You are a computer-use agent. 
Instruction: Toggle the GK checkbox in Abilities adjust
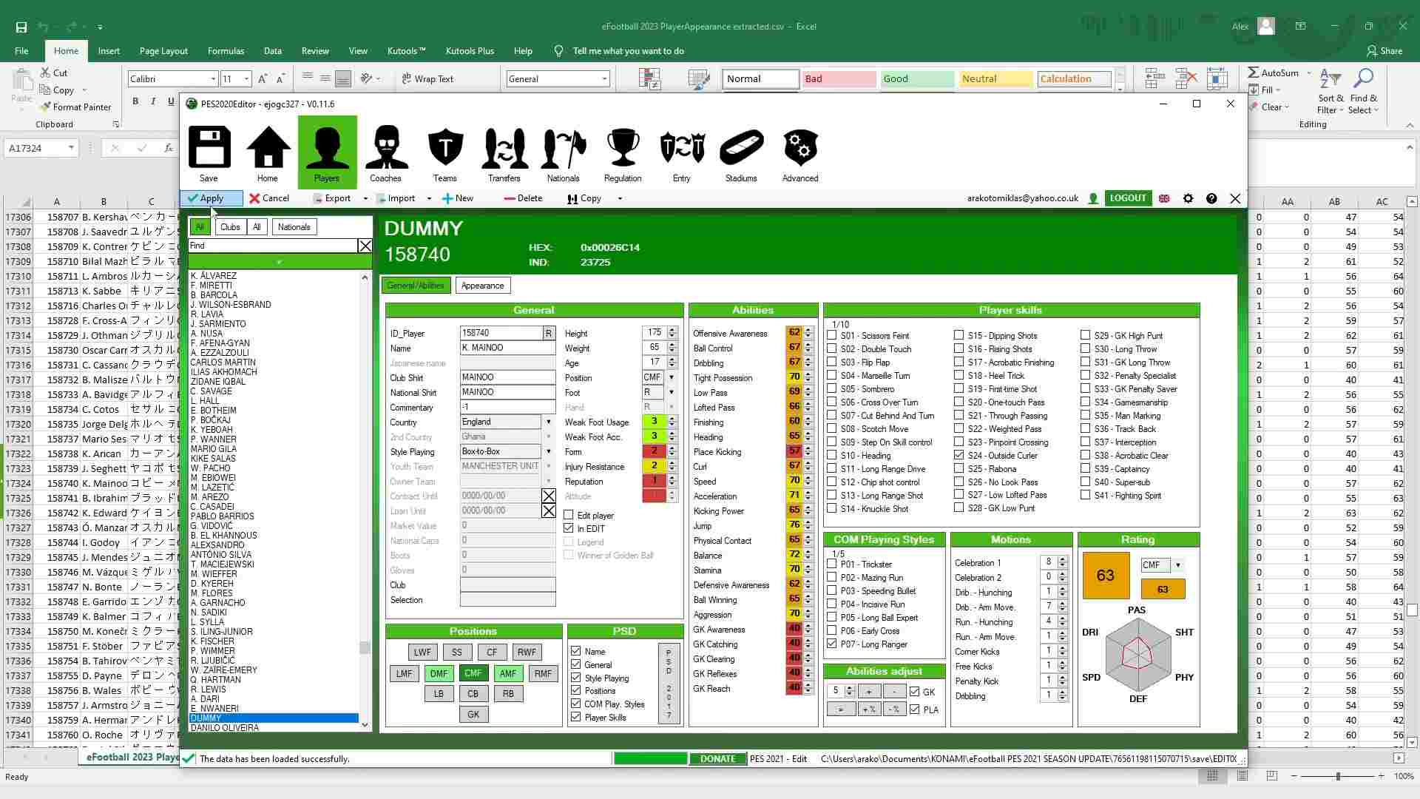click(915, 692)
